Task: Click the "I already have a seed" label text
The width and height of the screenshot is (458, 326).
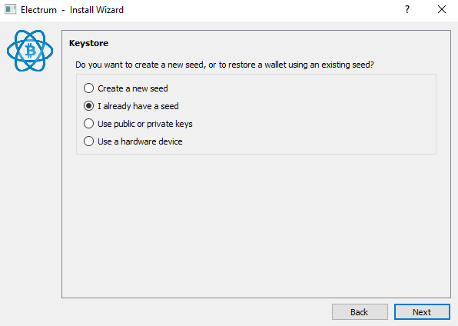Action: click(x=138, y=106)
